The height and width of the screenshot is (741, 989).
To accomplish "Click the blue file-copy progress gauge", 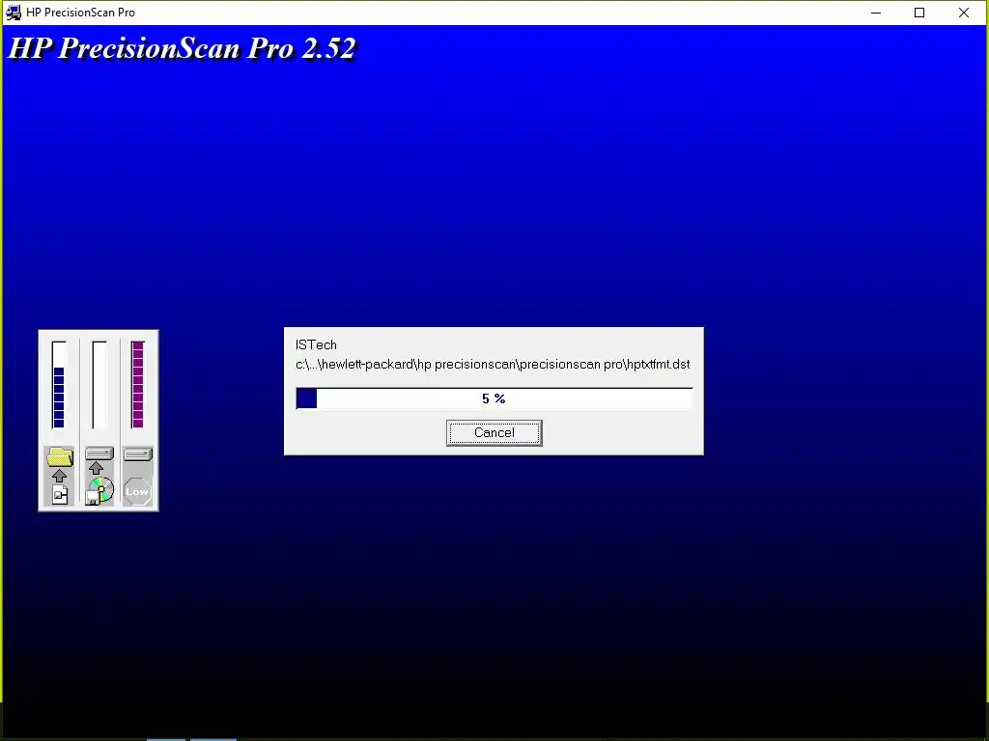I will coord(59,385).
